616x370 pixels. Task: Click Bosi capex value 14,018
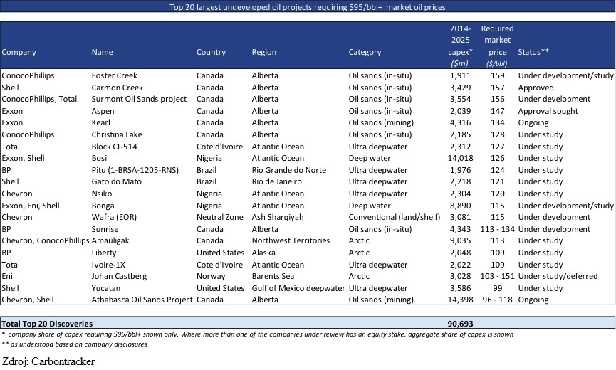pyautogui.click(x=461, y=158)
